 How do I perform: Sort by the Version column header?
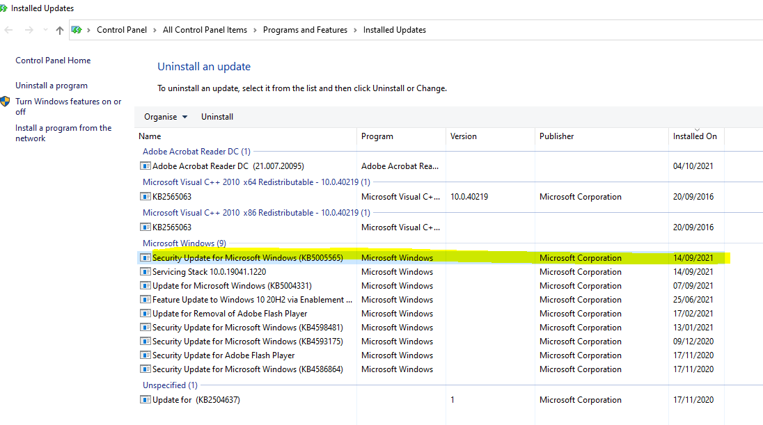click(491, 136)
